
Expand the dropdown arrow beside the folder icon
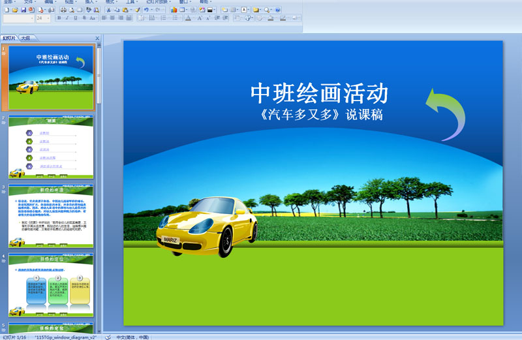coord(260,10)
